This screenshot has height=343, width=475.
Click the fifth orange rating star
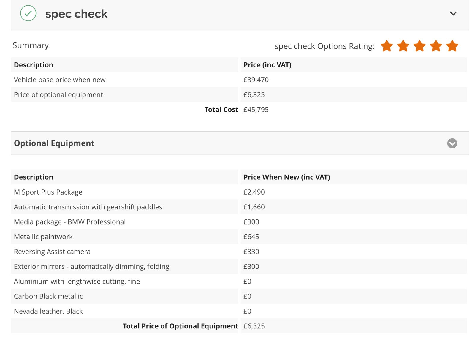coord(452,46)
